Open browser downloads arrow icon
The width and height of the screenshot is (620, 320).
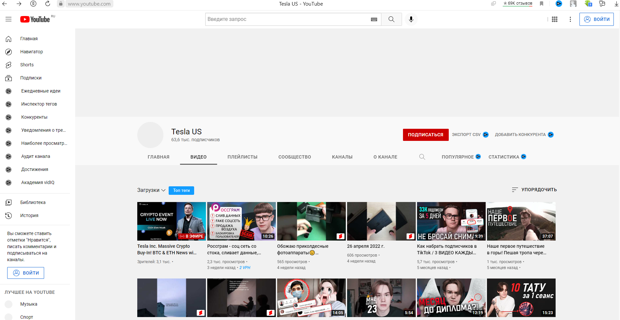616,4
